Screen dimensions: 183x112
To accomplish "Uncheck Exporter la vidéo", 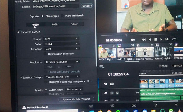I will coord(18,32).
